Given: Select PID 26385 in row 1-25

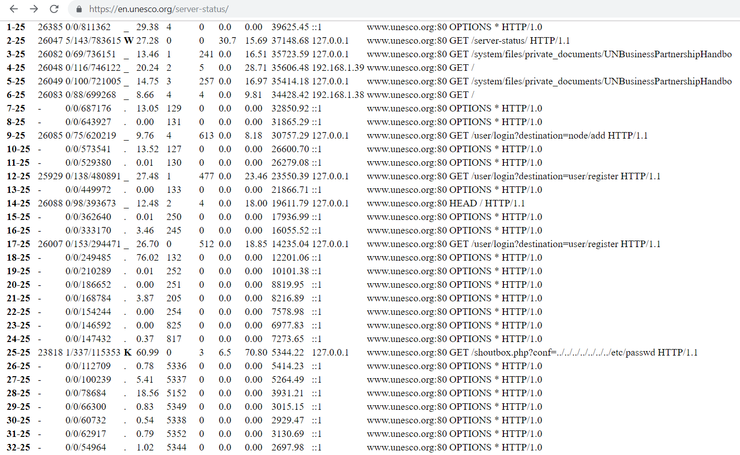Looking at the screenshot, I should [x=50, y=27].
